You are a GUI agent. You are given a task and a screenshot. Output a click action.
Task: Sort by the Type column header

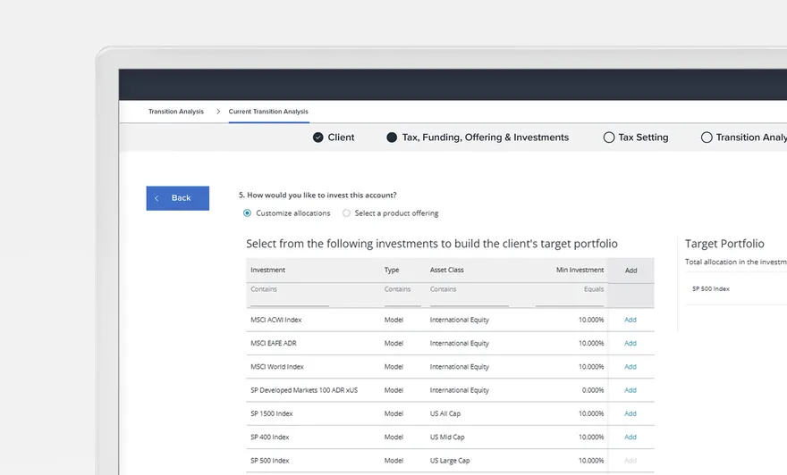[392, 270]
